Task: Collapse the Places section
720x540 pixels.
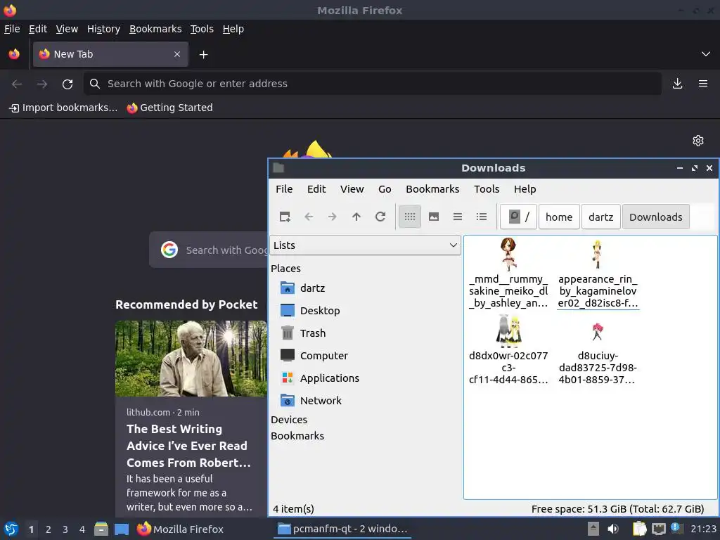Action: pos(285,269)
